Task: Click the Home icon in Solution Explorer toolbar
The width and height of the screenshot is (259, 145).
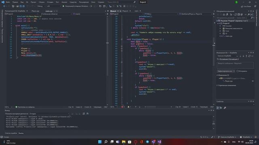Action: coord(224,14)
